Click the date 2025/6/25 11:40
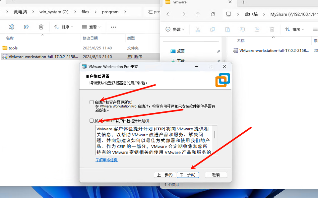This screenshot has width=318, height=198. pos(97,48)
